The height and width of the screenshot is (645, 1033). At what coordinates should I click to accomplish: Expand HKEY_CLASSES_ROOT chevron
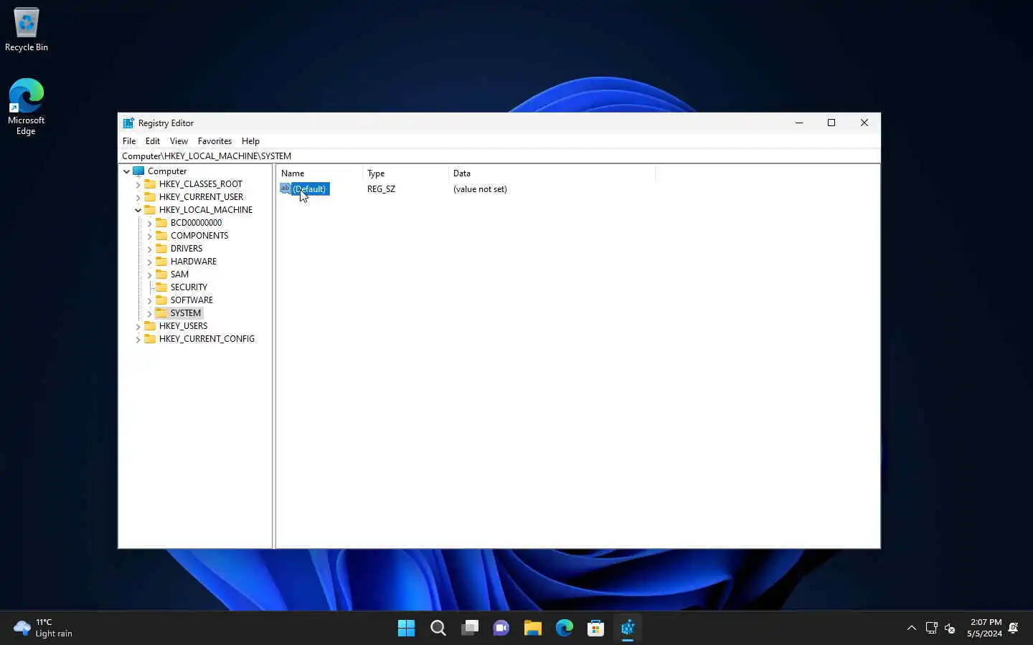tap(138, 184)
